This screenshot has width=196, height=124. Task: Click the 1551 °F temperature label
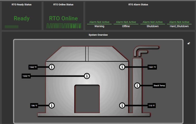click(x=152, y=67)
